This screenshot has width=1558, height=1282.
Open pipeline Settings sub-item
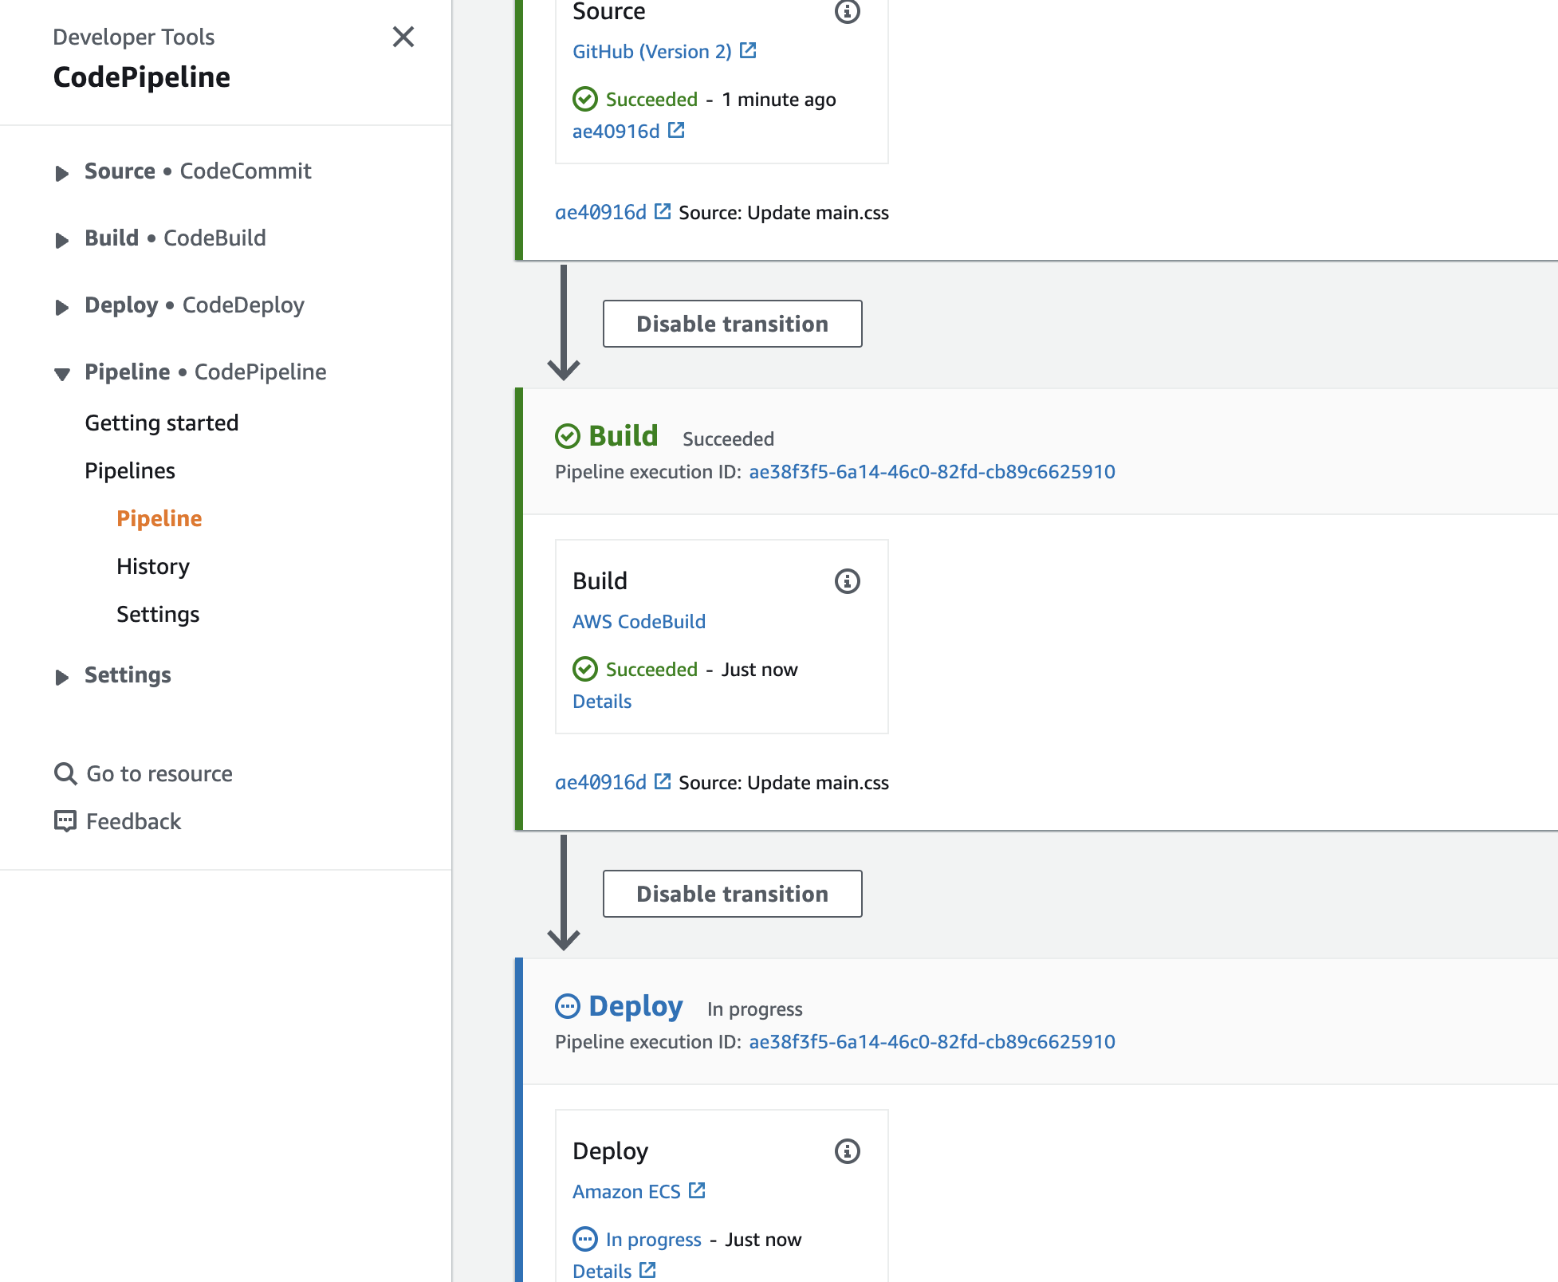tap(158, 614)
